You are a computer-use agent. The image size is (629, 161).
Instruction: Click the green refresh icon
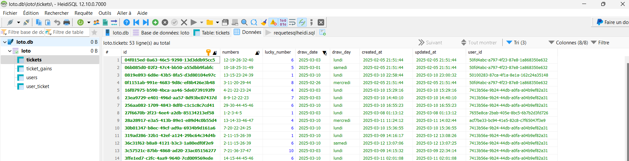coord(80,22)
